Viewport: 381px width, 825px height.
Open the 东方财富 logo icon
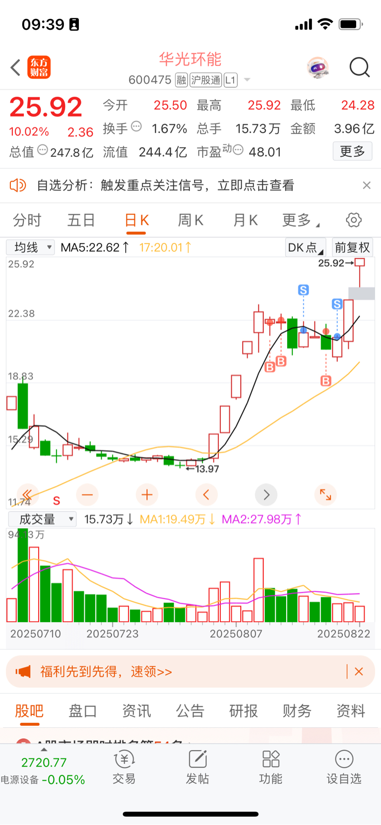(x=39, y=67)
